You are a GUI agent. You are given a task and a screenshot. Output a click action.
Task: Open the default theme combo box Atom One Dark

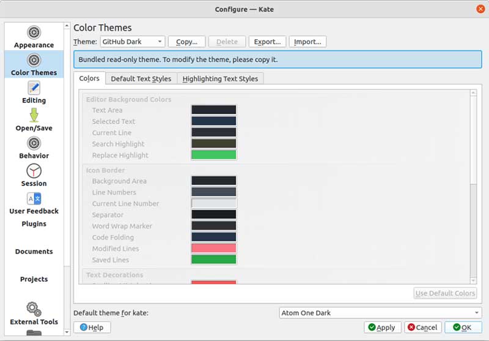click(380, 313)
